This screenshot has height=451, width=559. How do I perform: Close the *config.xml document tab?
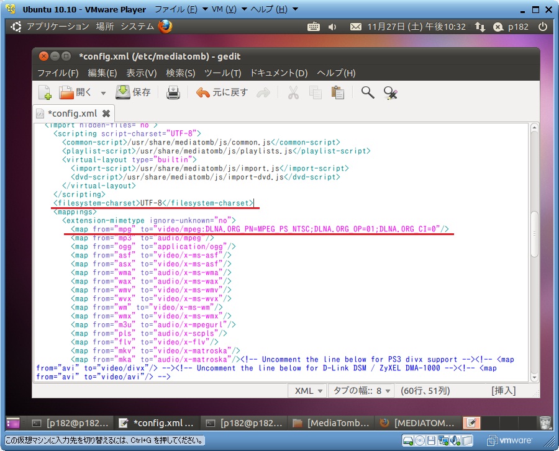coord(106,114)
